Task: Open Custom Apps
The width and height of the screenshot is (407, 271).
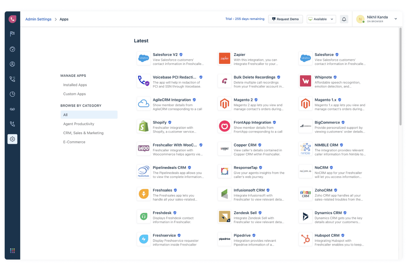Action: pos(75,94)
